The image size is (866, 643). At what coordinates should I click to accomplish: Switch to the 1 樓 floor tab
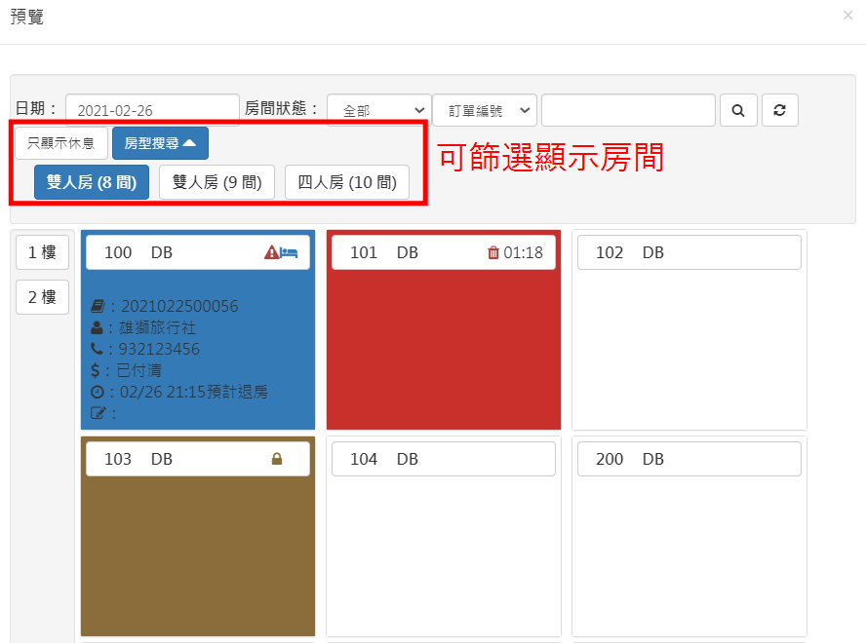(42, 252)
